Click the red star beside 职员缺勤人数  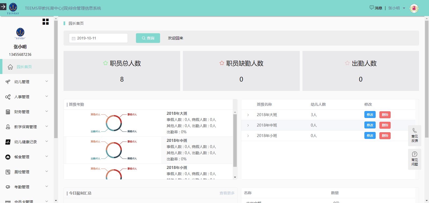coord(222,63)
